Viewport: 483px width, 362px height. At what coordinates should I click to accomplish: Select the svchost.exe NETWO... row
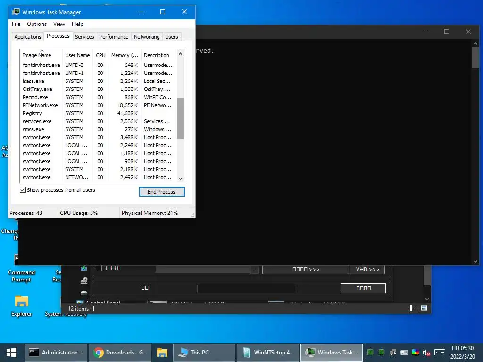point(98,177)
